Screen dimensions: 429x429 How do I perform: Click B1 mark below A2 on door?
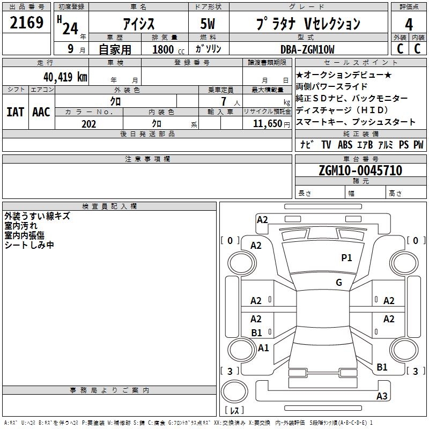pos(256,333)
